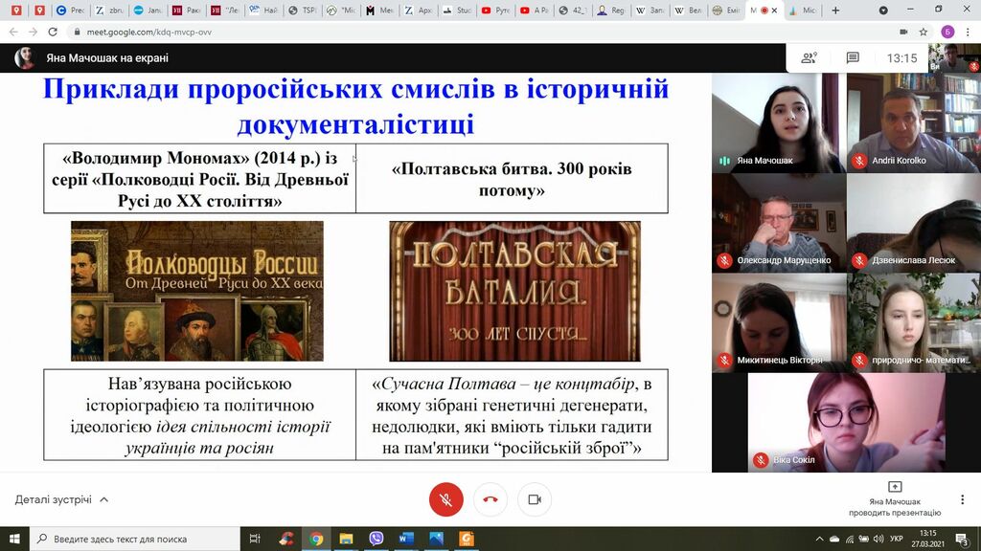The height and width of the screenshot is (551, 981).
Task: Open Viber from the taskbar
Action: (x=376, y=539)
